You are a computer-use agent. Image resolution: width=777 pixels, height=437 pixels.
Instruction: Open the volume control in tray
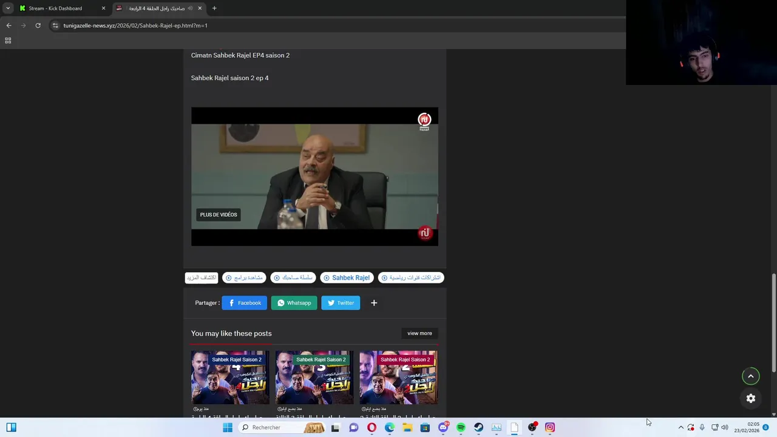click(724, 427)
